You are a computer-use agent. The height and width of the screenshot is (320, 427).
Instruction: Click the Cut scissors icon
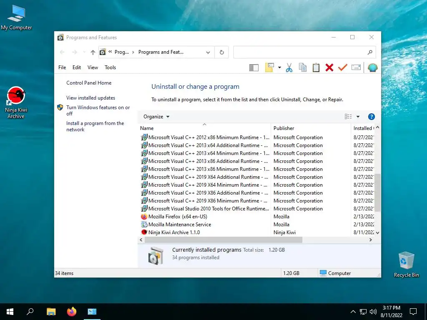[289, 67]
